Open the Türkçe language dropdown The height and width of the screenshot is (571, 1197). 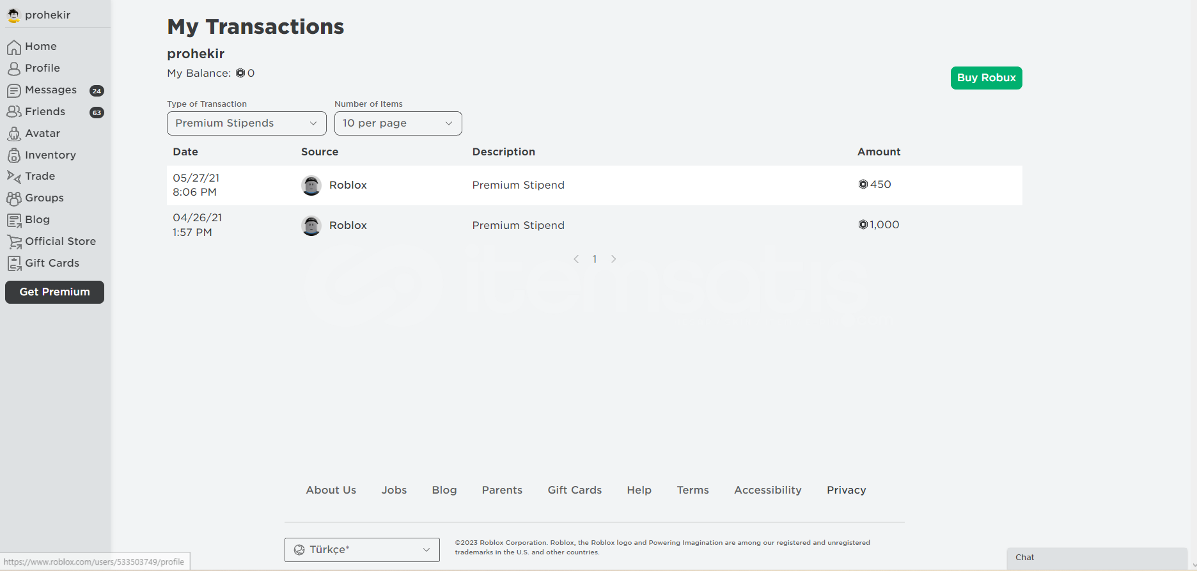[362, 550]
